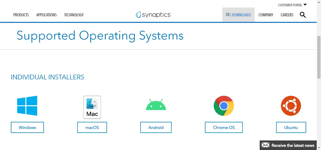Click the orange Ubuntu logo icon
Viewport: 321px width, 150px height.
[x=291, y=106]
